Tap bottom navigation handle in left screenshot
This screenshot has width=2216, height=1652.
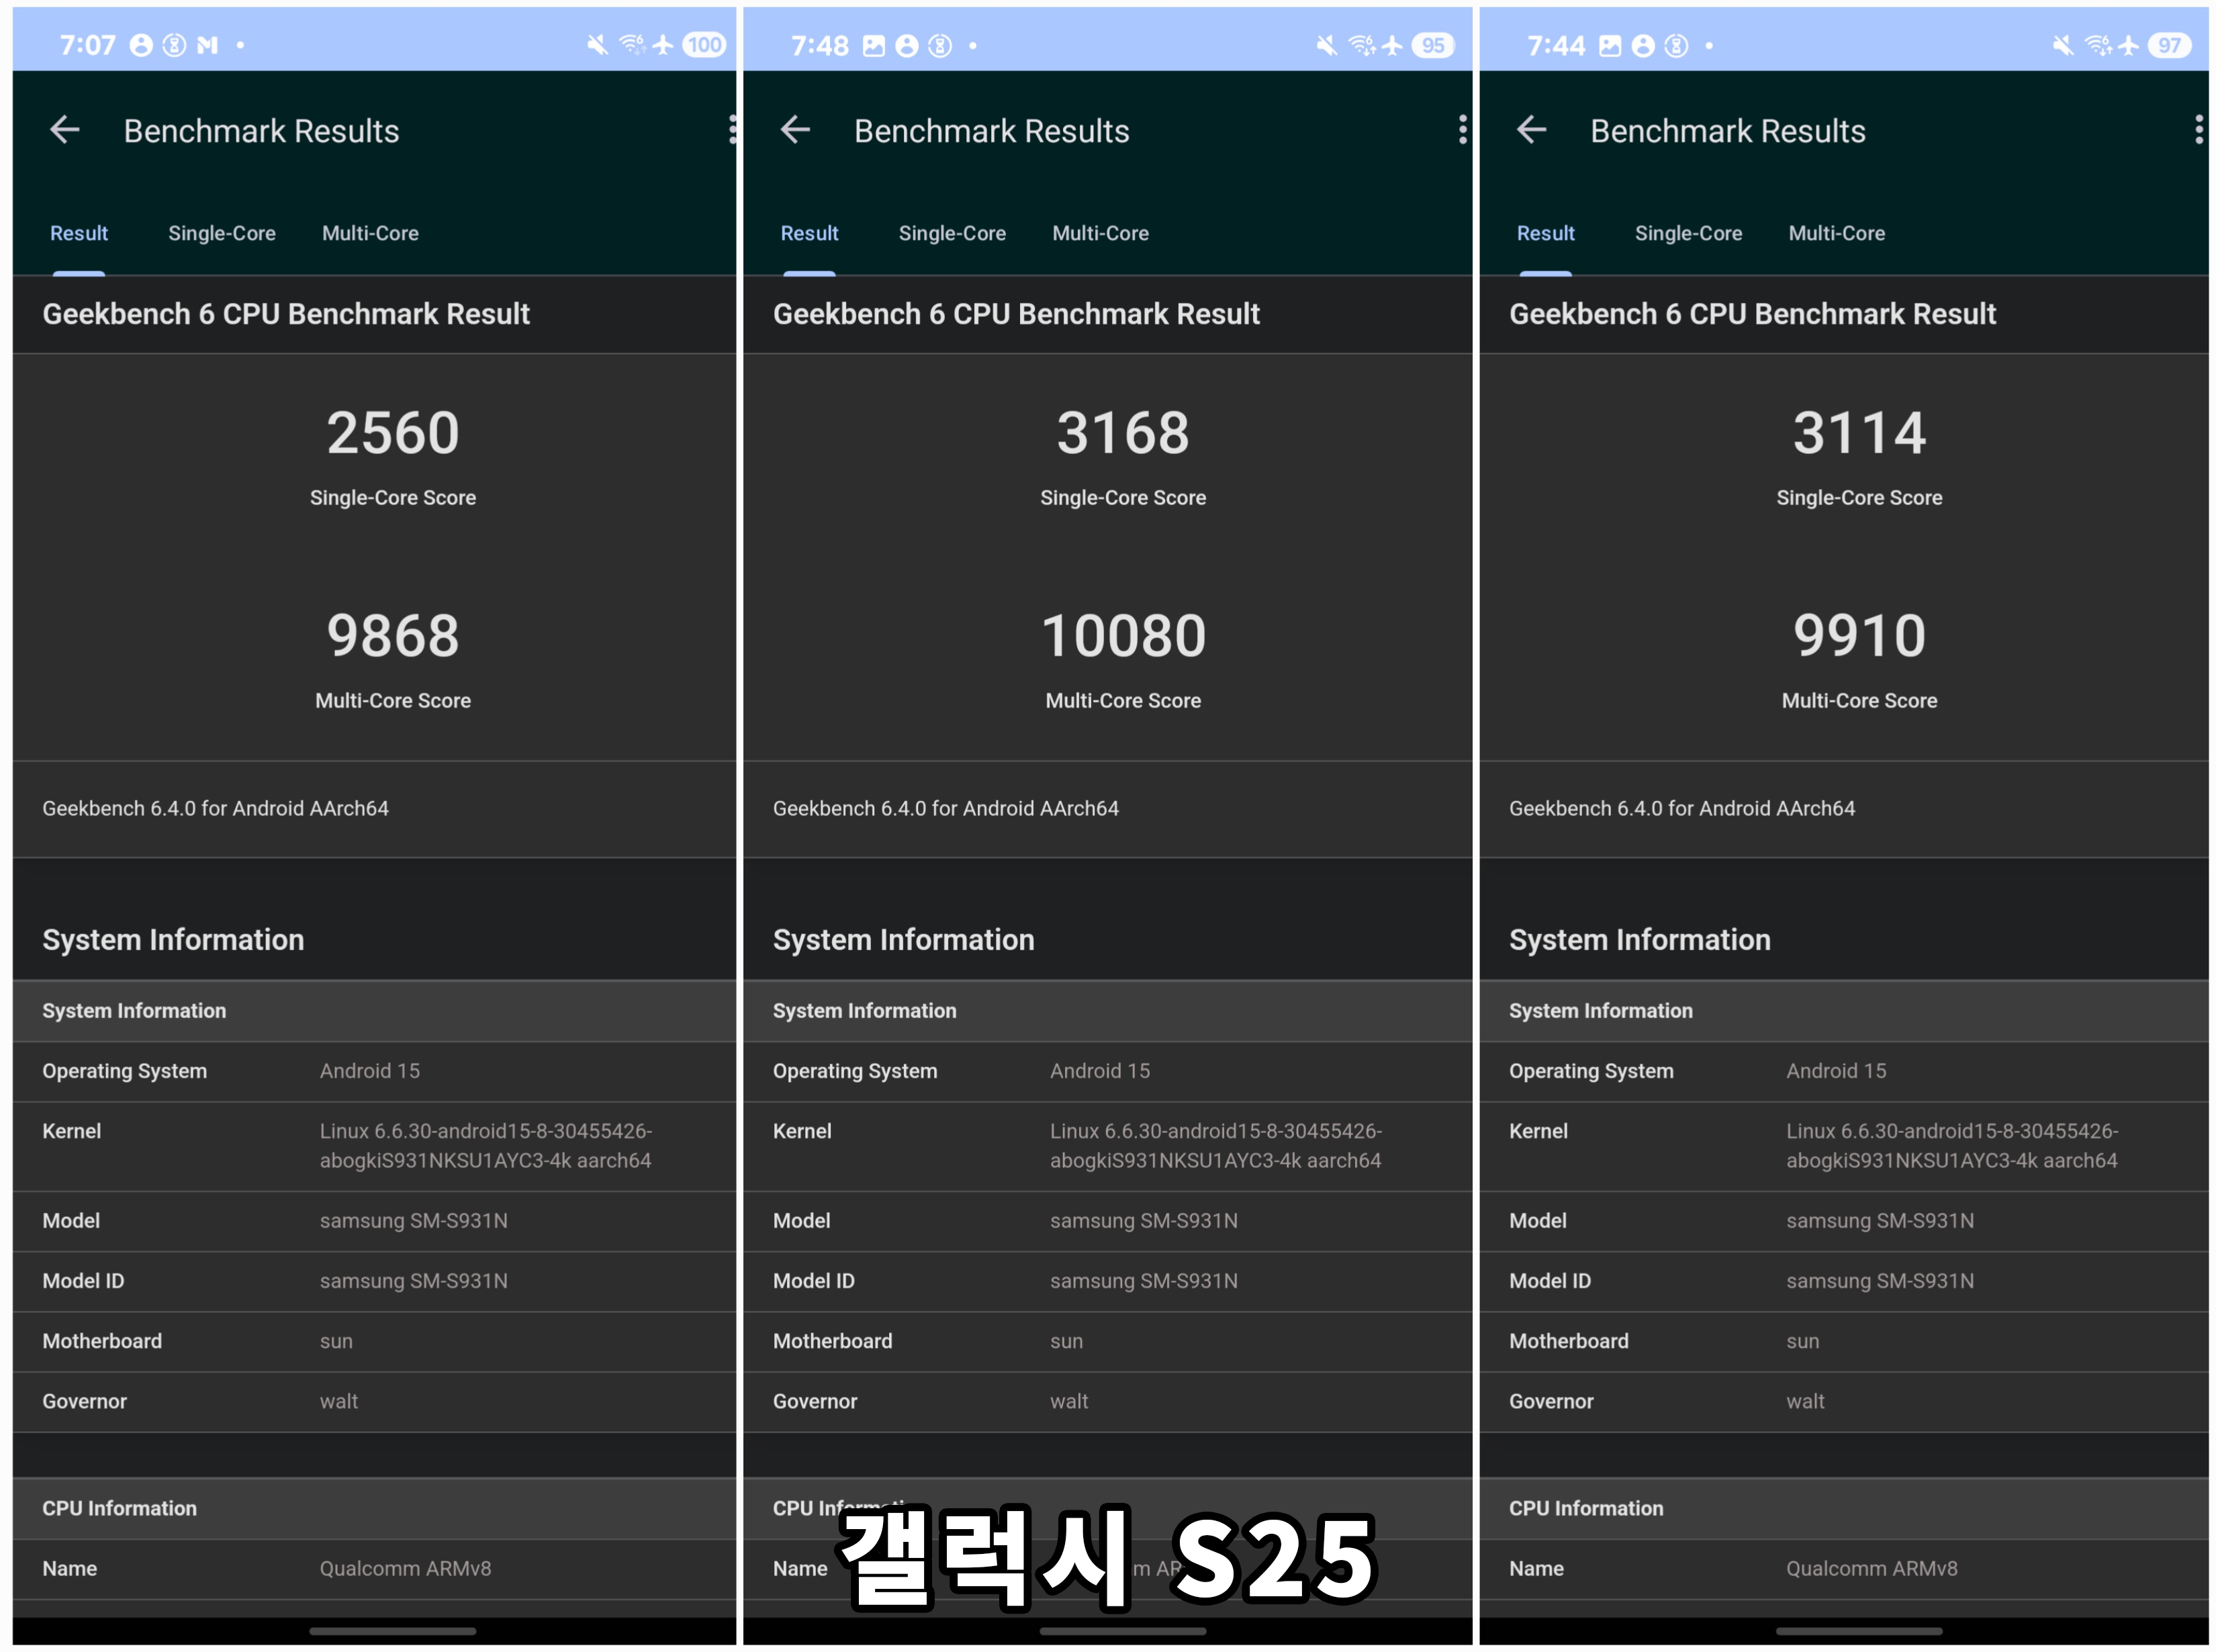point(393,1631)
